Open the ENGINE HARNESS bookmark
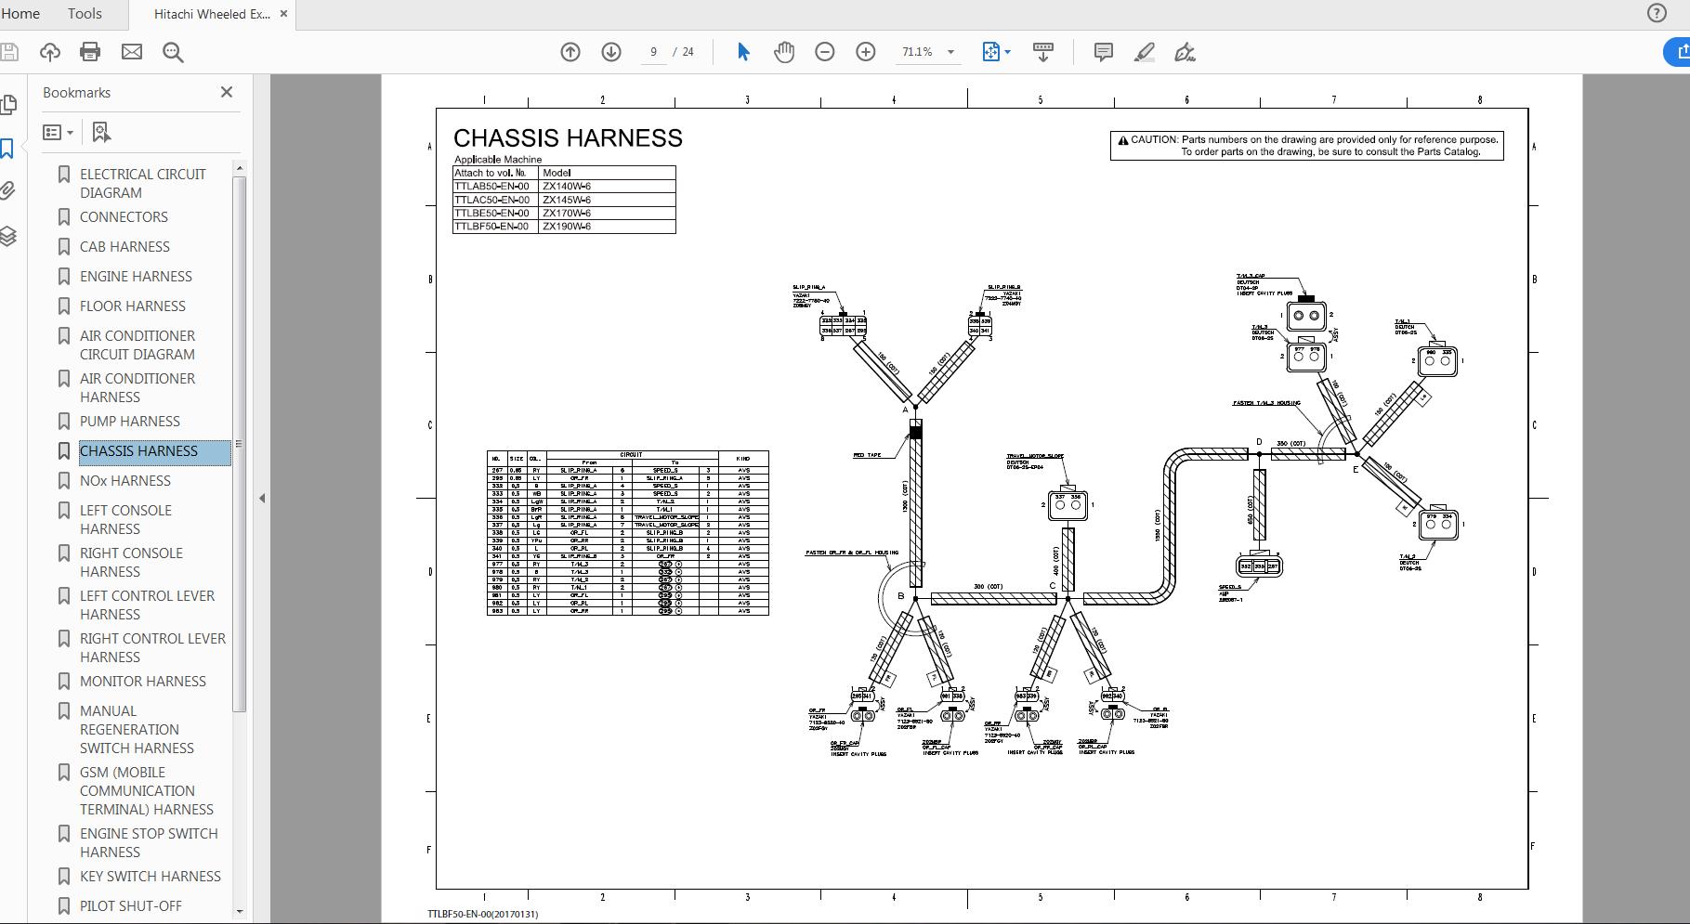This screenshot has width=1690, height=924. [x=136, y=276]
